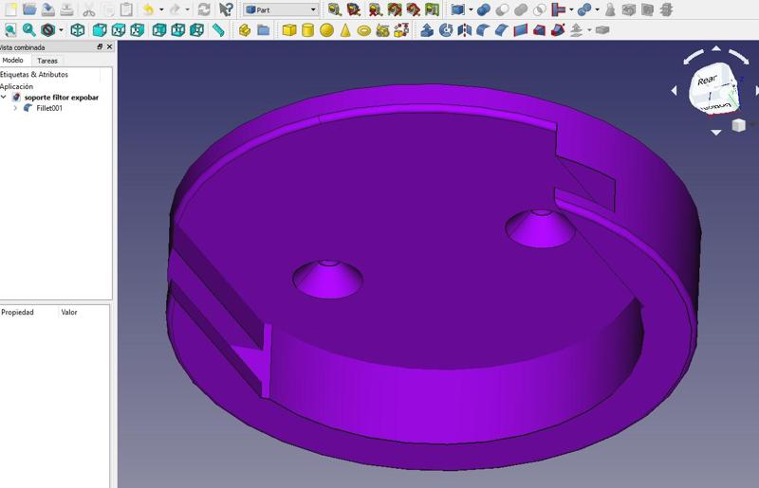Set the view to Left
Screen dimensions: 759x488
pyautogui.click(x=196, y=30)
